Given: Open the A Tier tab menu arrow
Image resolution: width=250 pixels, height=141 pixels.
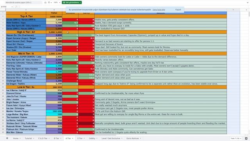Looking at the screenshot, I should coord(73,138).
